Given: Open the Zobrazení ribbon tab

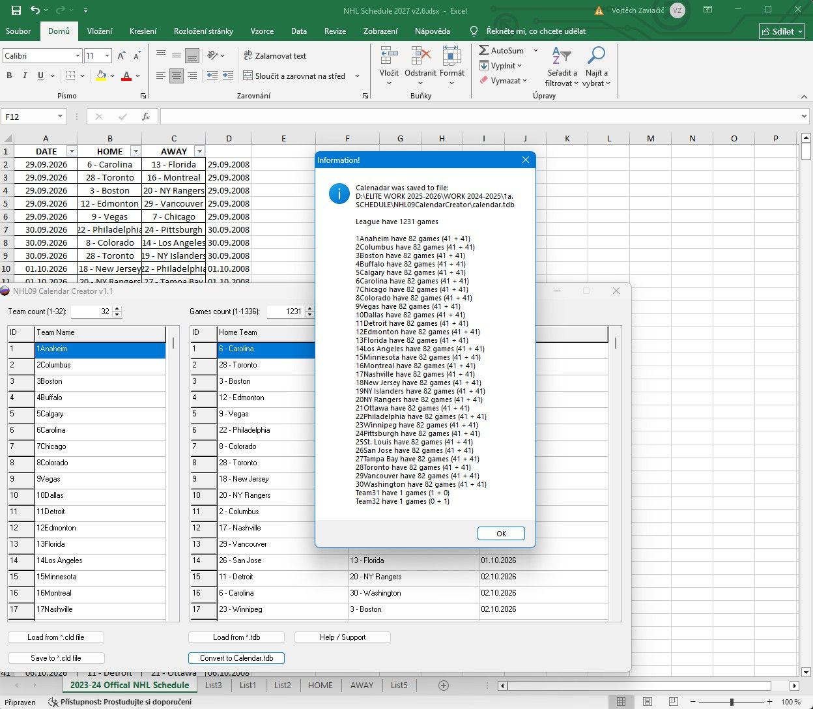Looking at the screenshot, I should tap(380, 31).
